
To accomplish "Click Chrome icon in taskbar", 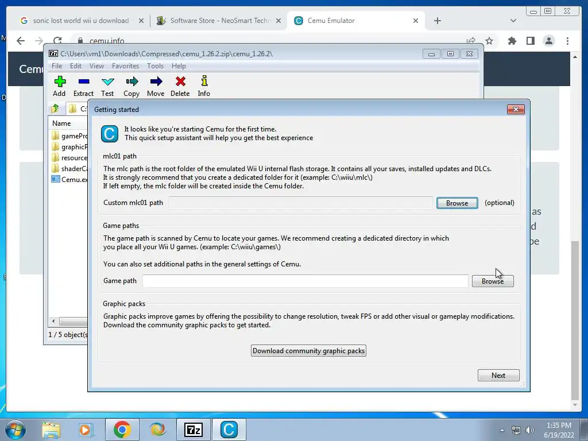I will tap(122, 430).
